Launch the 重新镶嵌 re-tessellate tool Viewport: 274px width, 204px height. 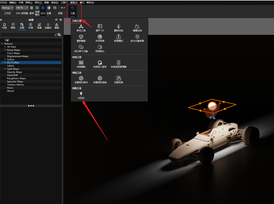tap(81, 38)
